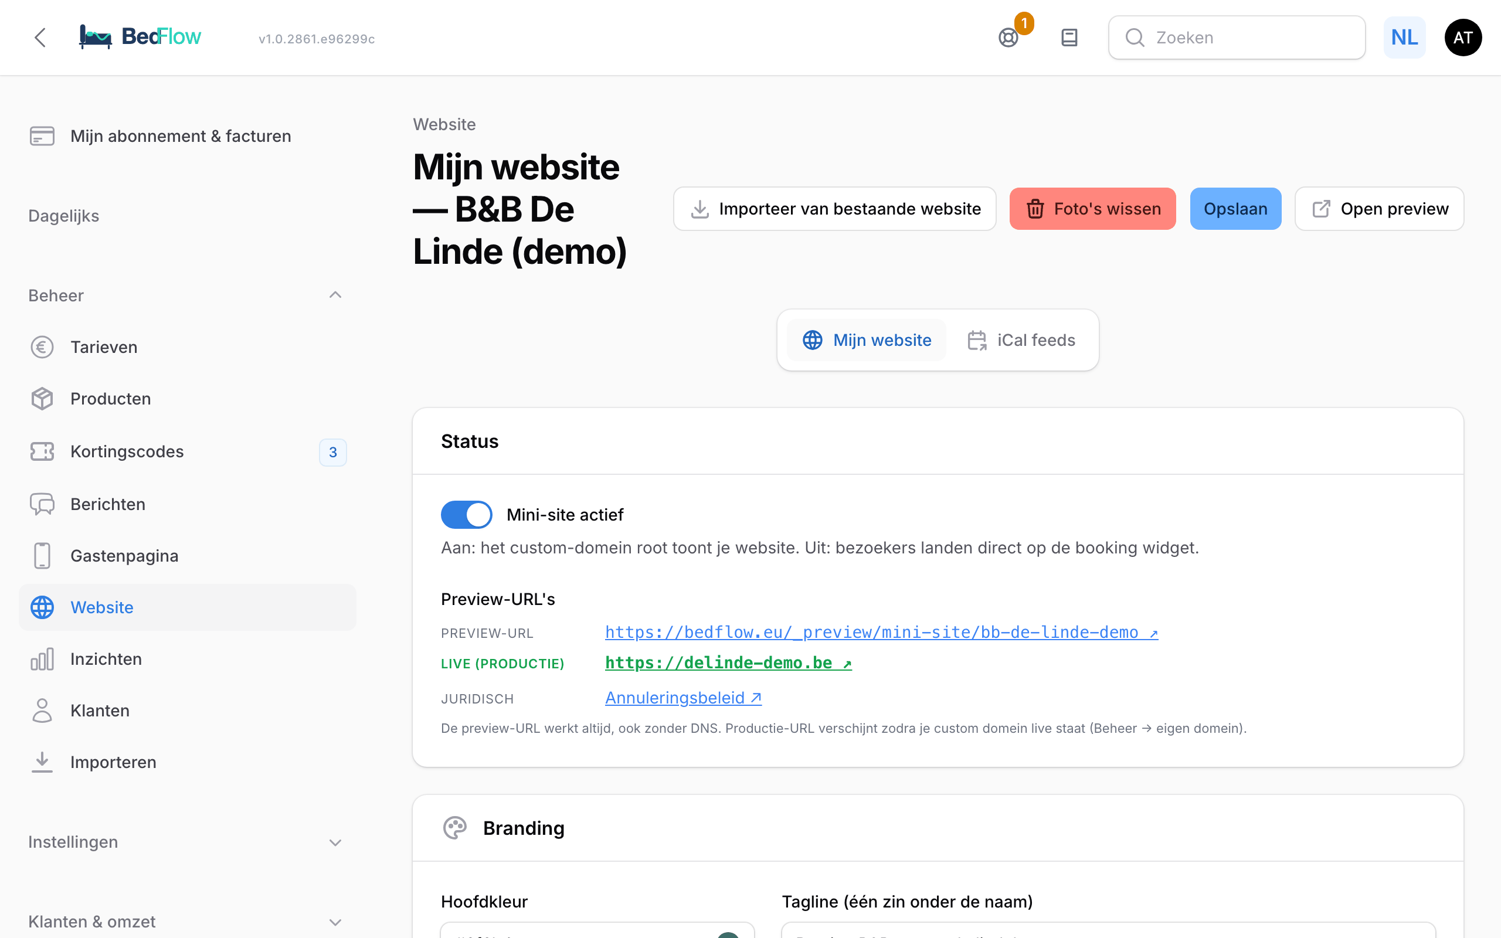Screen dimensions: 1501x938
Task: Click the calendar icon on iCal feeds tab
Action: pos(977,340)
